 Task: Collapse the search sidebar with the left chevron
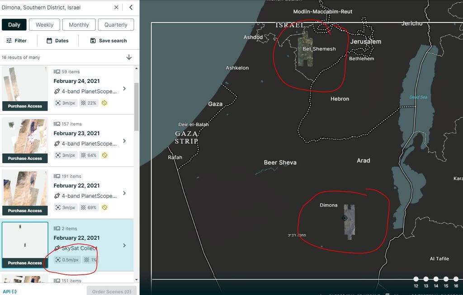(x=131, y=7)
